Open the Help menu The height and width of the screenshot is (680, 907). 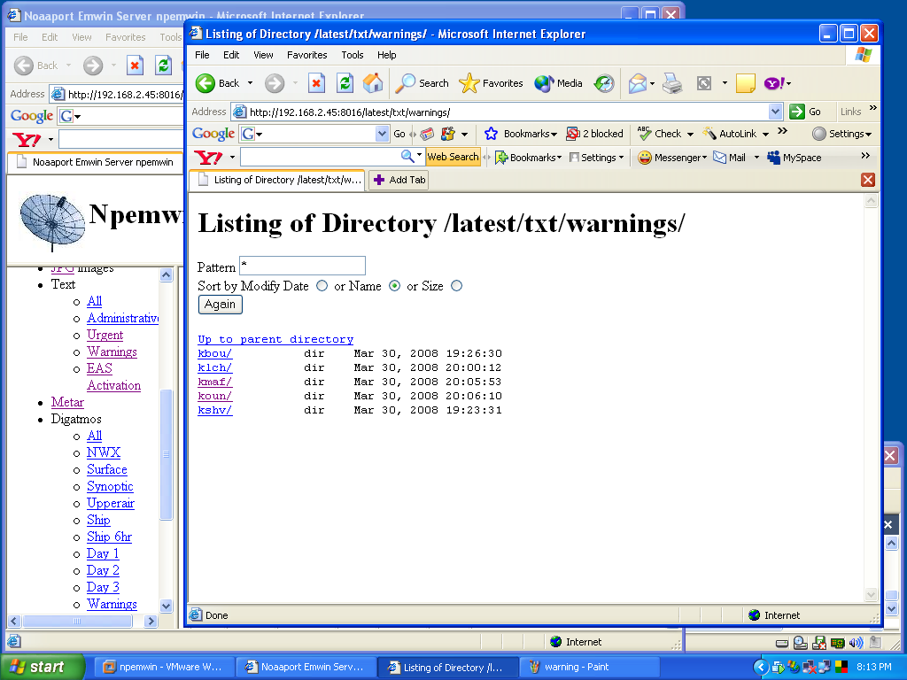coord(386,55)
